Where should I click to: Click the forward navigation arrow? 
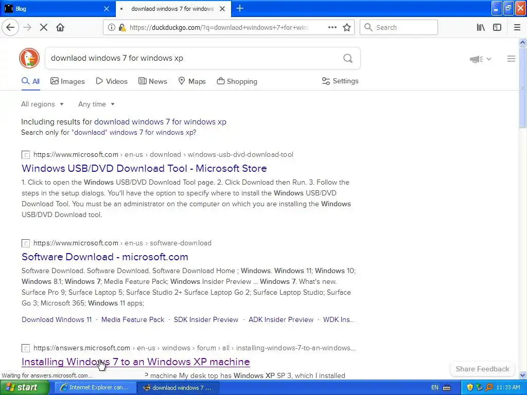pyautogui.click(x=27, y=28)
